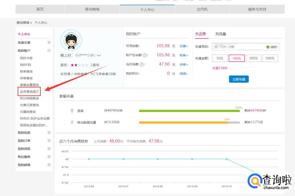Toggle phone number visibility eye icon
Screen dimensions: 295x196
(x=99, y=55)
